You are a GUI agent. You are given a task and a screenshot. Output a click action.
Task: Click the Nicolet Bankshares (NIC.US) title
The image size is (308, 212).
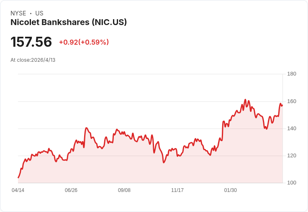pyautogui.click(x=69, y=23)
